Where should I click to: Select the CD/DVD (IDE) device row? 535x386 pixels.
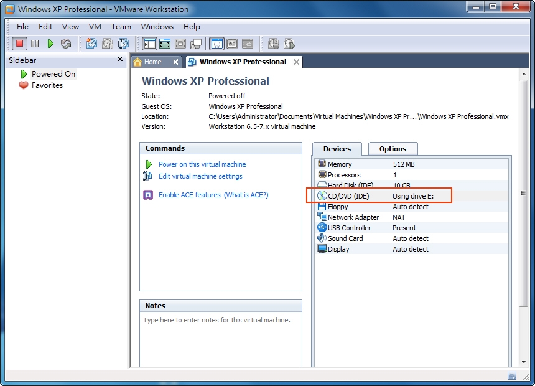(x=412, y=196)
